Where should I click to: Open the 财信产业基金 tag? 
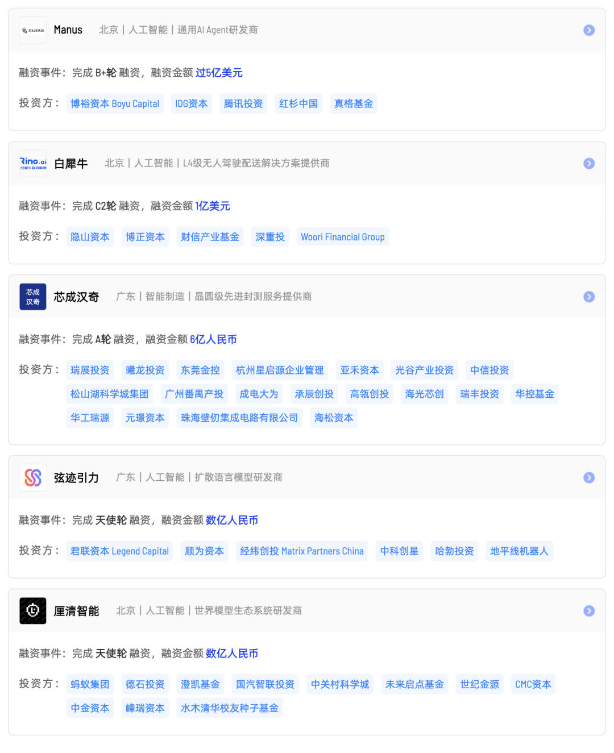210,237
